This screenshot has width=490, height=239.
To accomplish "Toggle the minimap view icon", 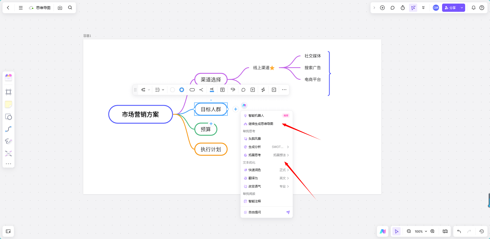I will click(445, 231).
